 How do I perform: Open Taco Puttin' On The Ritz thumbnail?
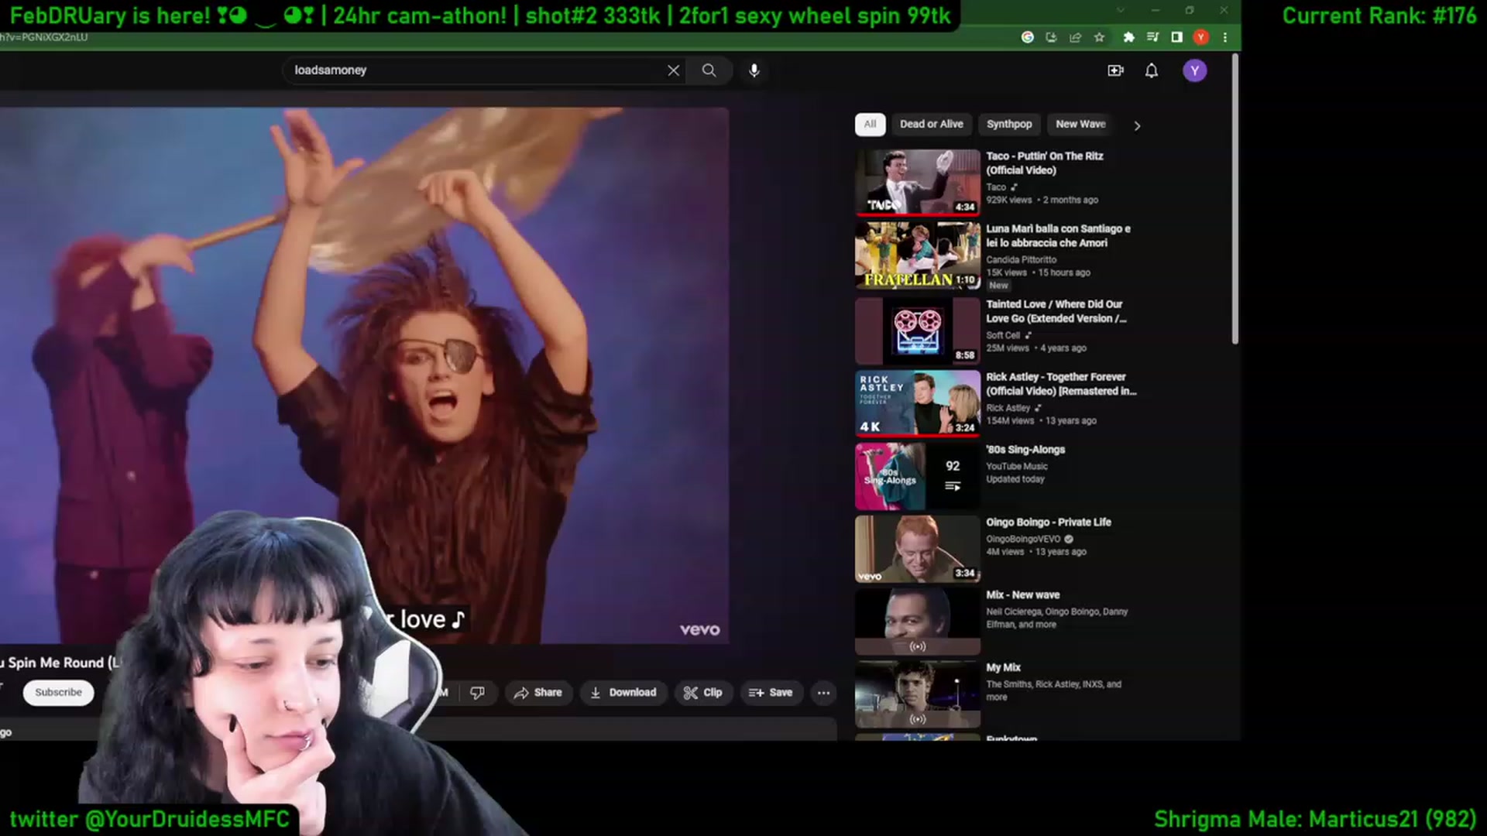click(x=918, y=182)
